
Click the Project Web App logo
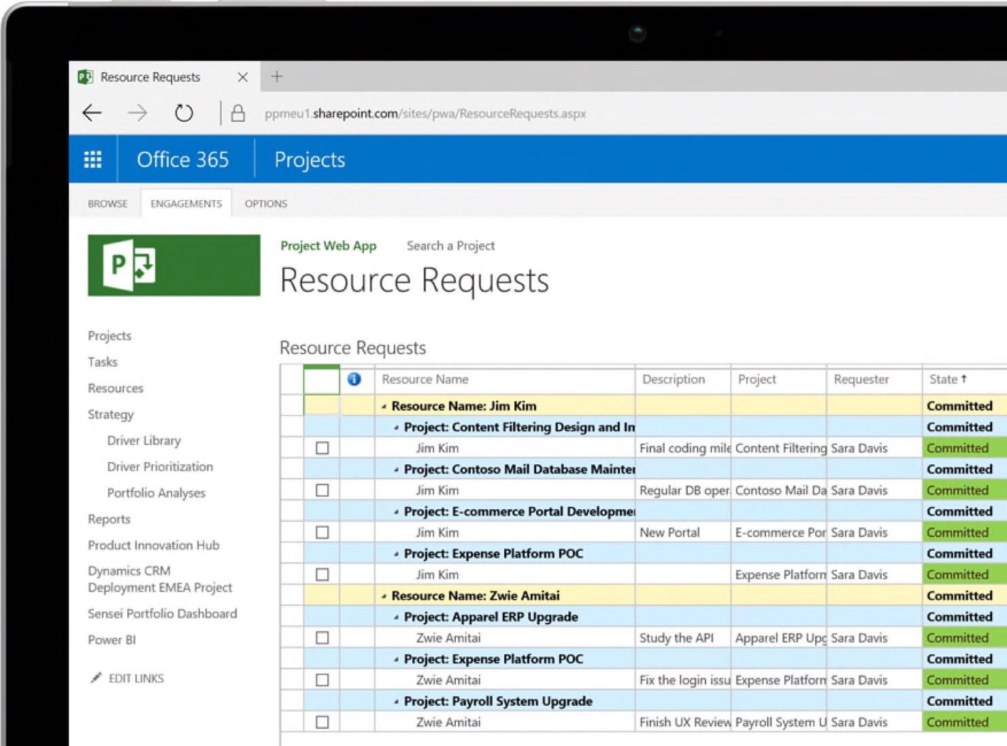pyautogui.click(x=173, y=265)
